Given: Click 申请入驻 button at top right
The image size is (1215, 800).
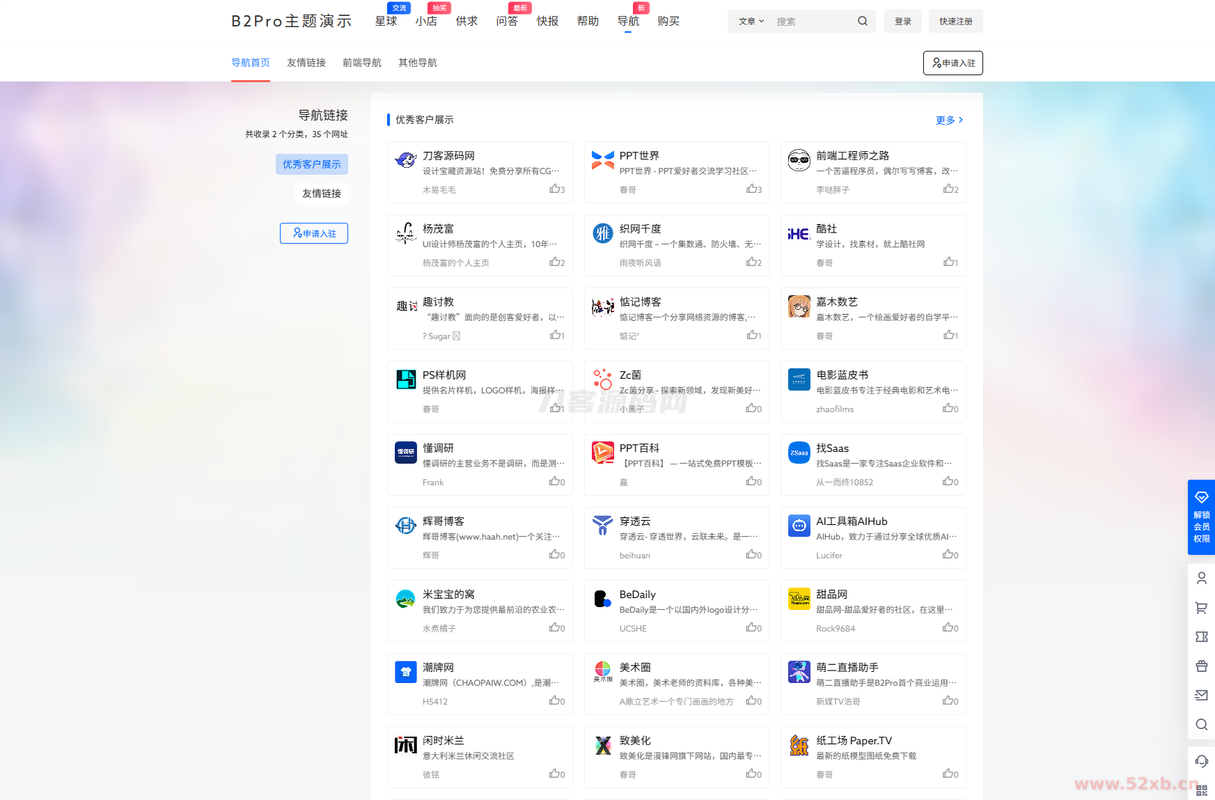Looking at the screenshot, I should pos(953,63).
